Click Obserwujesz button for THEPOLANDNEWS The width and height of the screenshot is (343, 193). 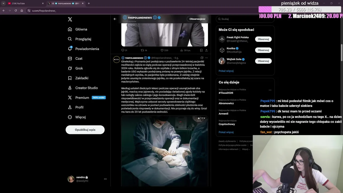pos(197,19)
